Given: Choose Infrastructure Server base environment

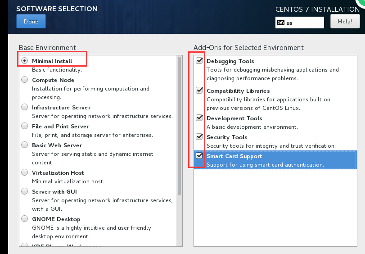Looking at the screenshot, I should [24, 107].
